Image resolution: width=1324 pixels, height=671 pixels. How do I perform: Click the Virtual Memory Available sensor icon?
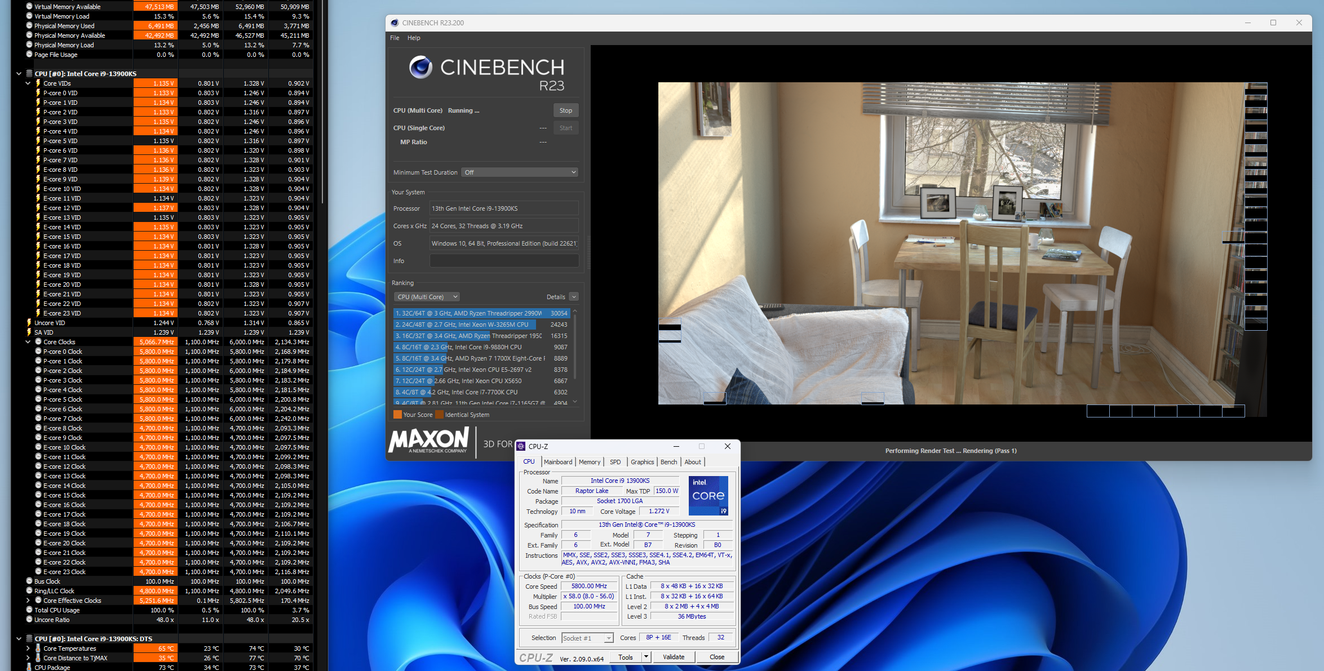click(29, 7)
